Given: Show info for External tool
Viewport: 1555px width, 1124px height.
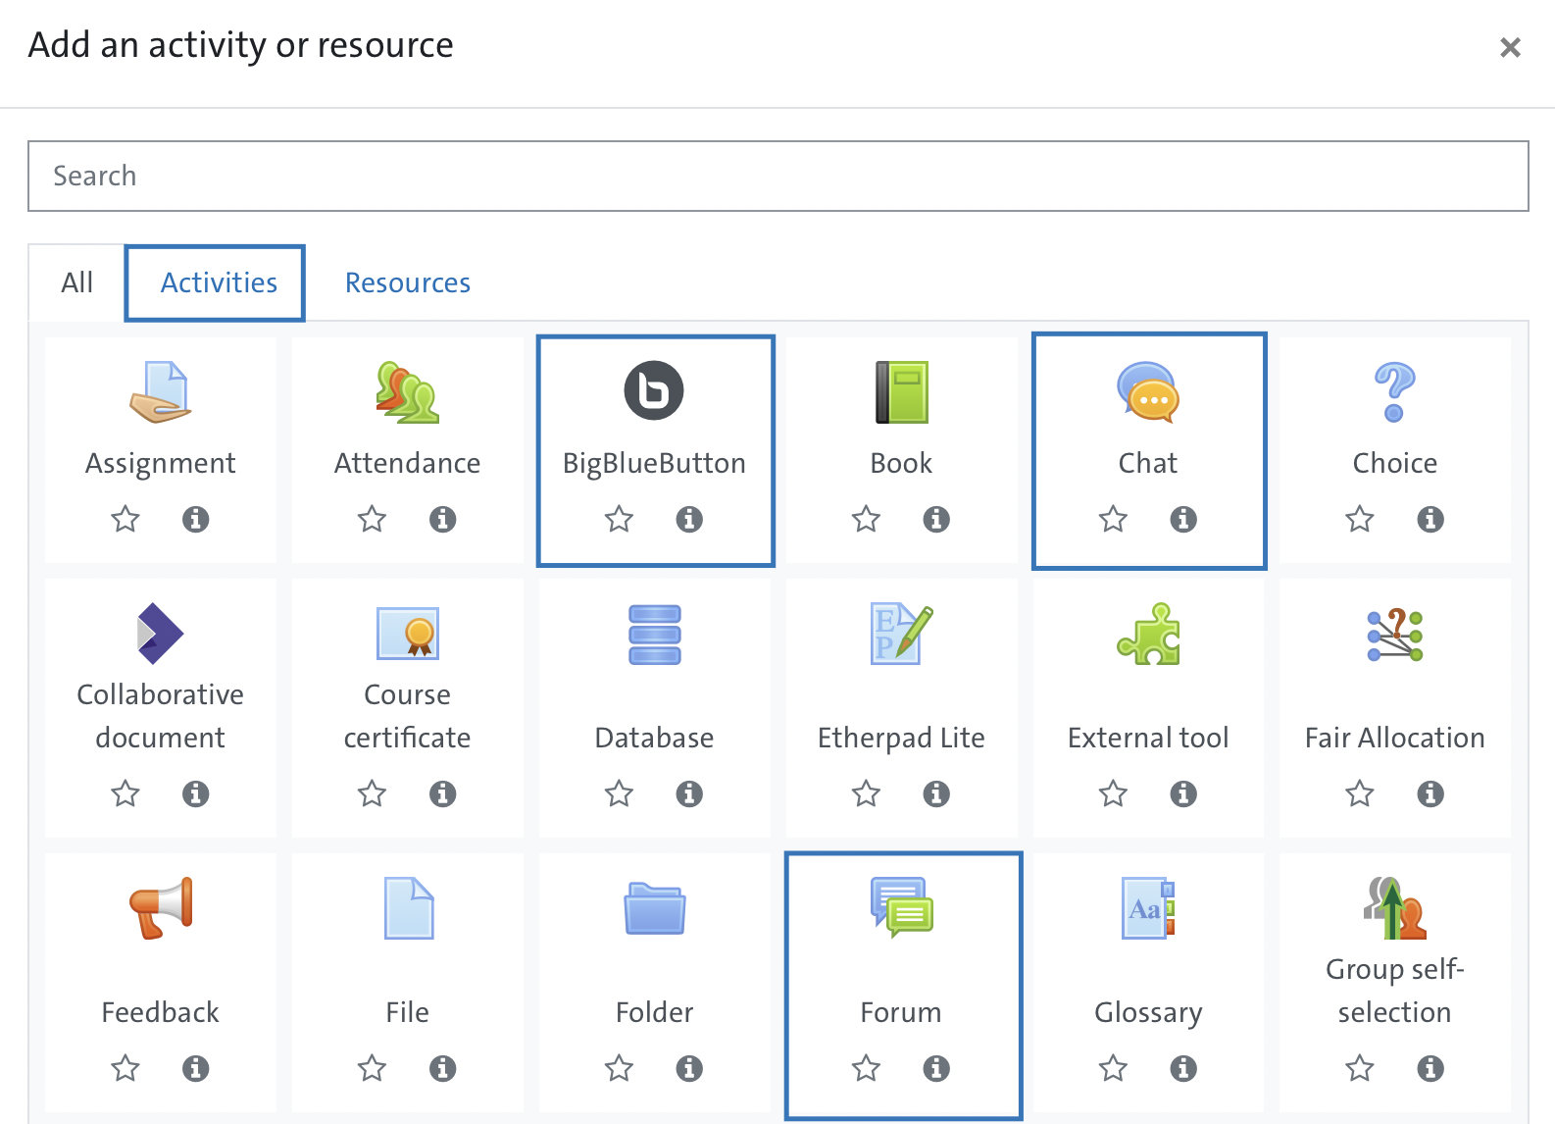Looking at the screenshot, I should coord(1183,793).
